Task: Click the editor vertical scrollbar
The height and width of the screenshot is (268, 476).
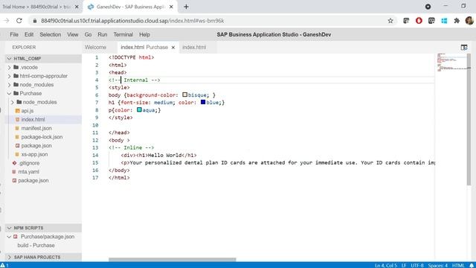Action: tap(469, 119)
